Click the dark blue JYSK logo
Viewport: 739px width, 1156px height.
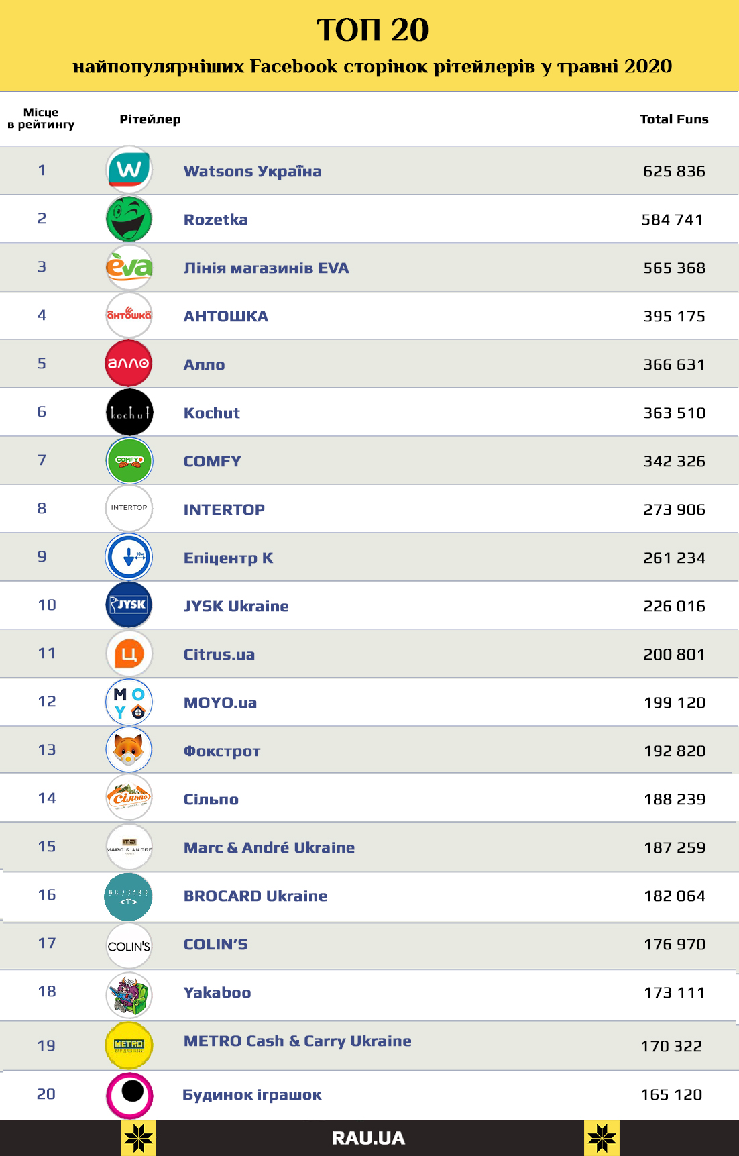click(129, 605)
